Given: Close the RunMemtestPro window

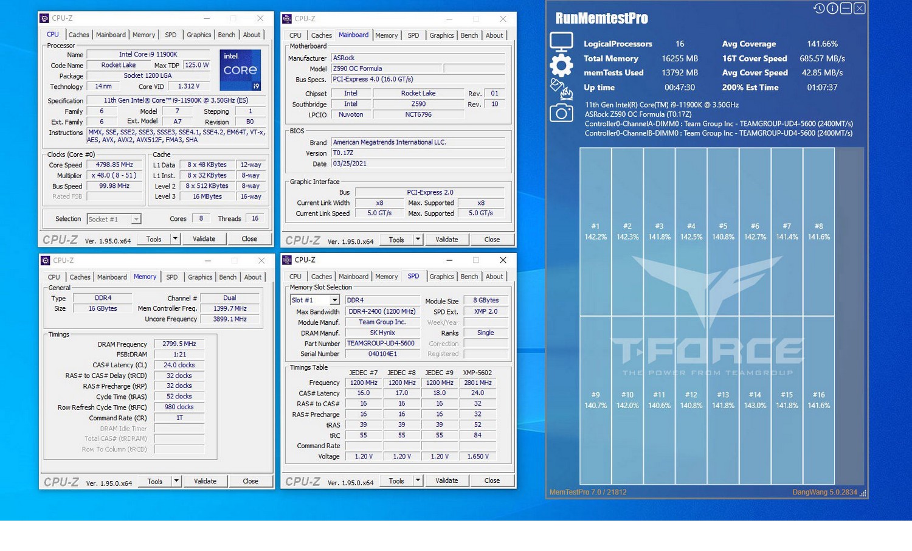Looking at the screenshot, I should [x=859, y=9].
